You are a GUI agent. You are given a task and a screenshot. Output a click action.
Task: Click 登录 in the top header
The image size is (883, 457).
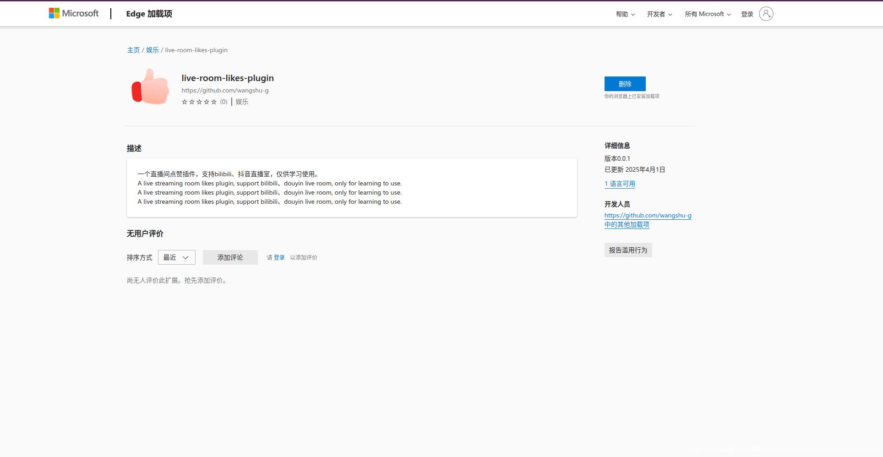tap(747, 14)
